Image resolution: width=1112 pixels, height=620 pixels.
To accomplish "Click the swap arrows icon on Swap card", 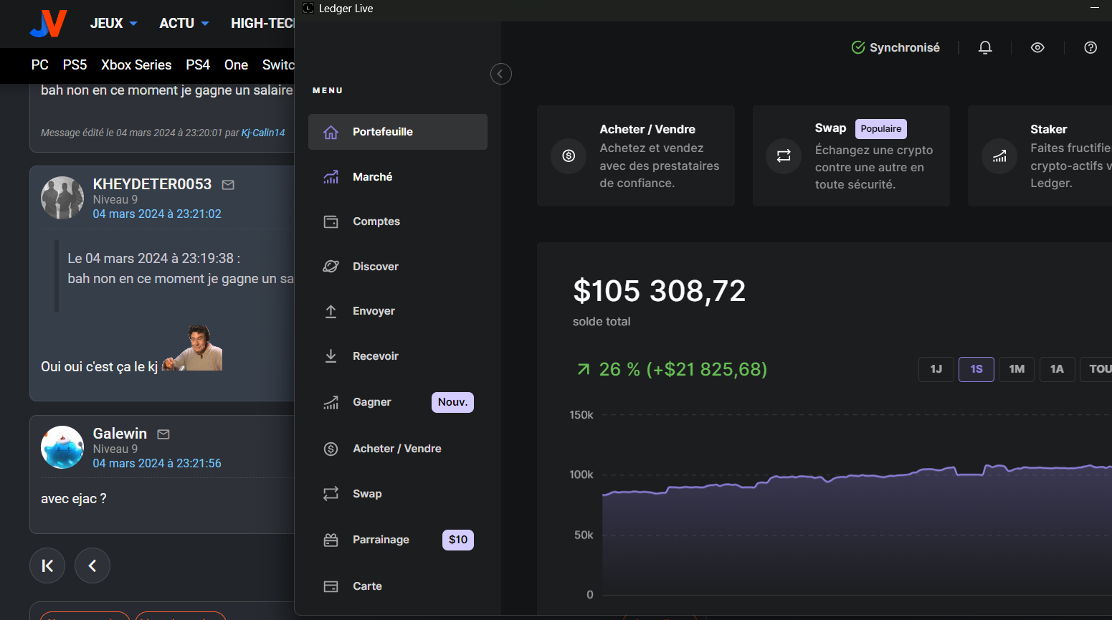I will (x=784, y=156).
